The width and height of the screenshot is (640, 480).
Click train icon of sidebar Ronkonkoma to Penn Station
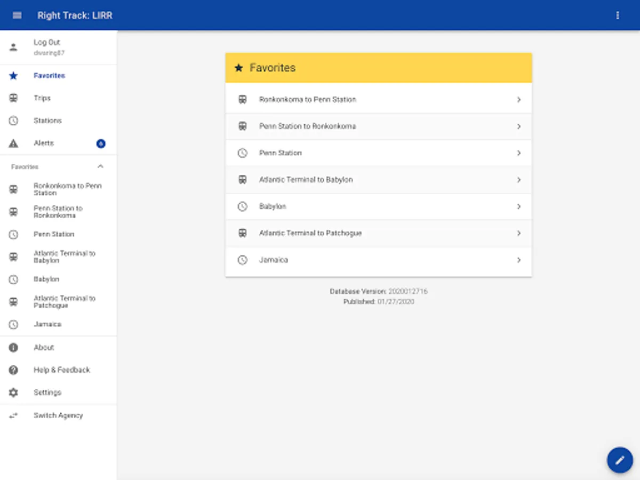pyautogui.click(x=13, y=189)
